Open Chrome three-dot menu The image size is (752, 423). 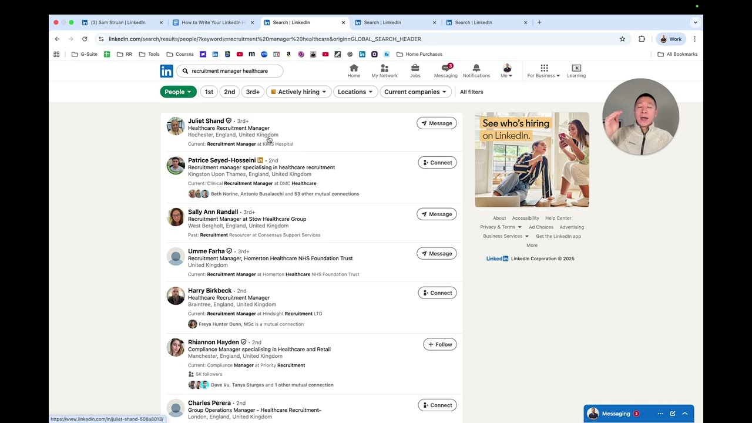click(x=694, y=39)
